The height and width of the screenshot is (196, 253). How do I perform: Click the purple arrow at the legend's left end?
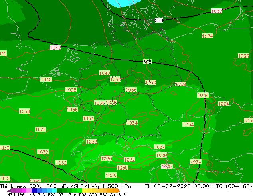click(x=9, y=191)
